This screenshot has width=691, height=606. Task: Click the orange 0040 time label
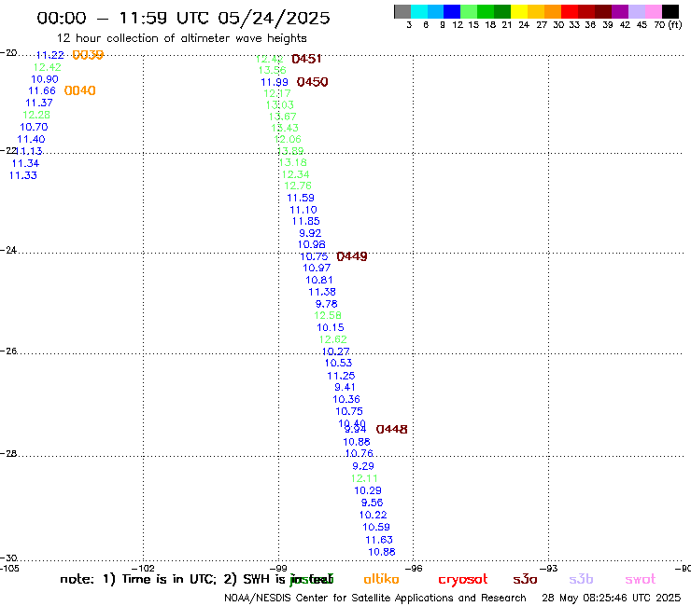79,90
